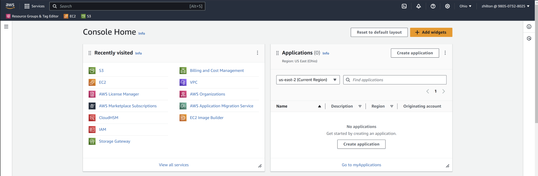The height and width of the screenshot is (176, 538).
Task: Click the IAM icon
Action: click(92, 129)
